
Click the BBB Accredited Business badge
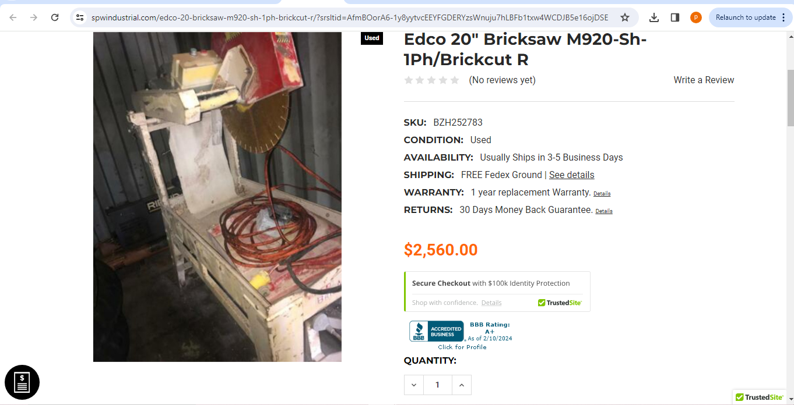[461, 335]
